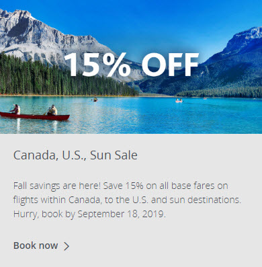
Task: Click the rear paddler in the red canoe
Action: (x=15, y=110)
